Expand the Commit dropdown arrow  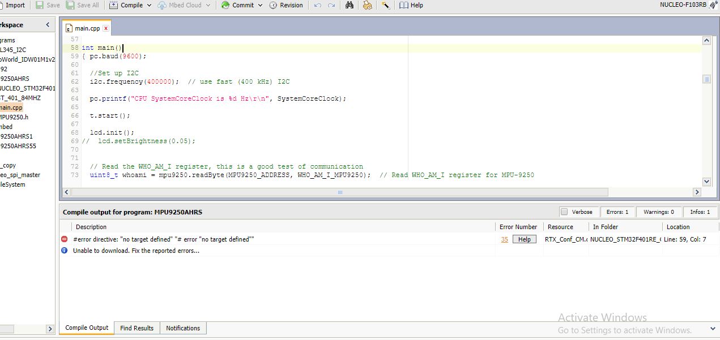click(x=261, y=5)
